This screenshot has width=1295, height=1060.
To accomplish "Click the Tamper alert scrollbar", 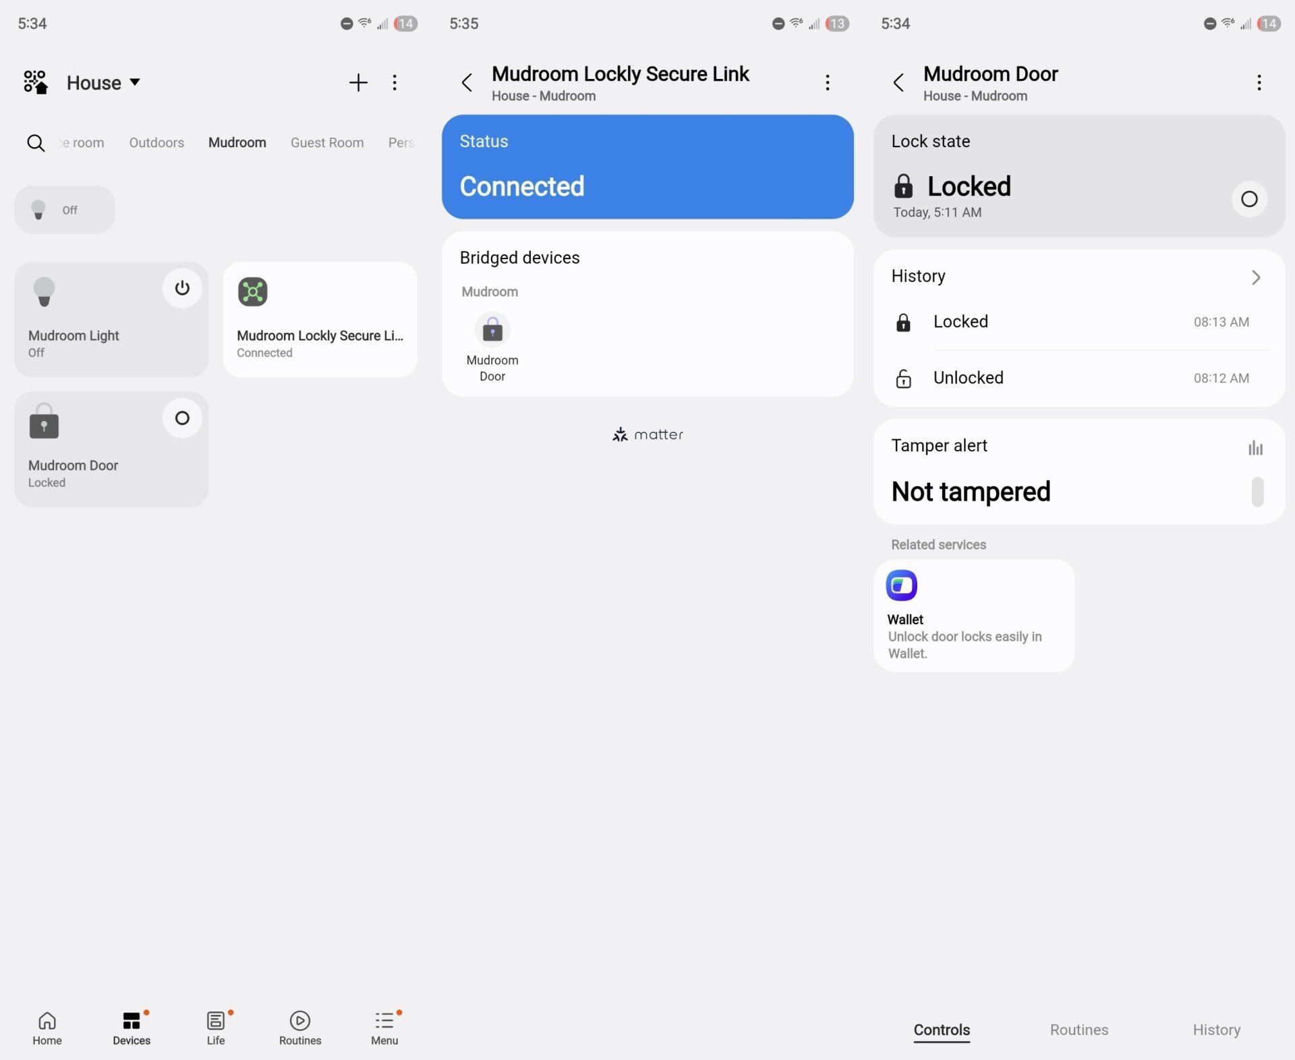I will (x=1257, y=493).
